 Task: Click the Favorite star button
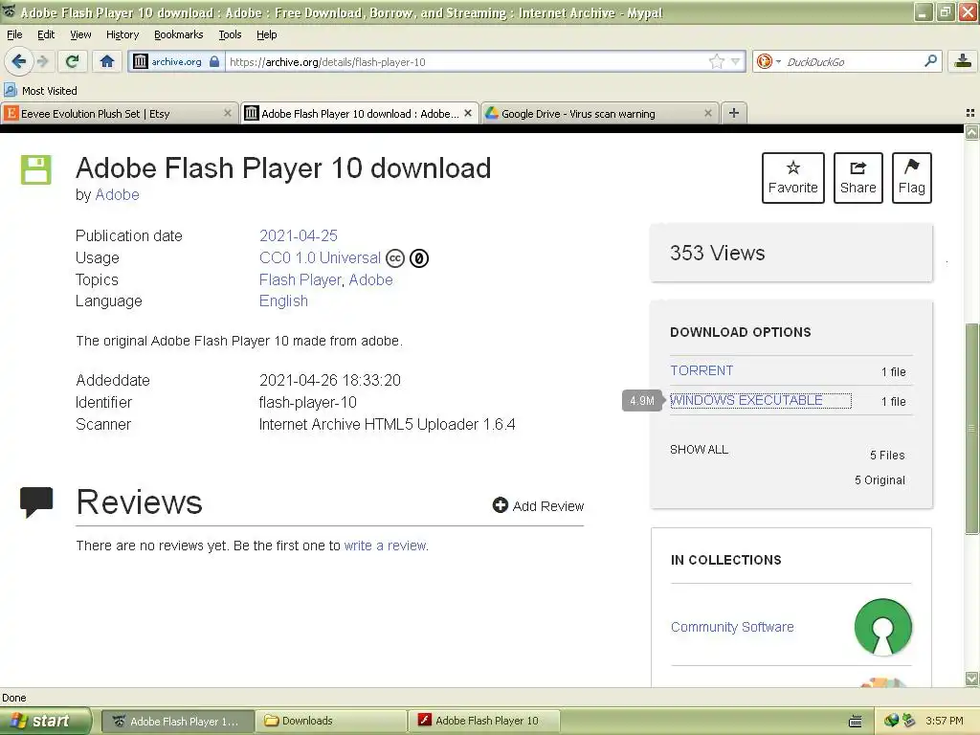click(792, 177)
